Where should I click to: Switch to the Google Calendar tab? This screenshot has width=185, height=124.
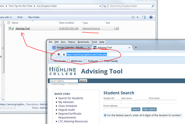(71, 48)
